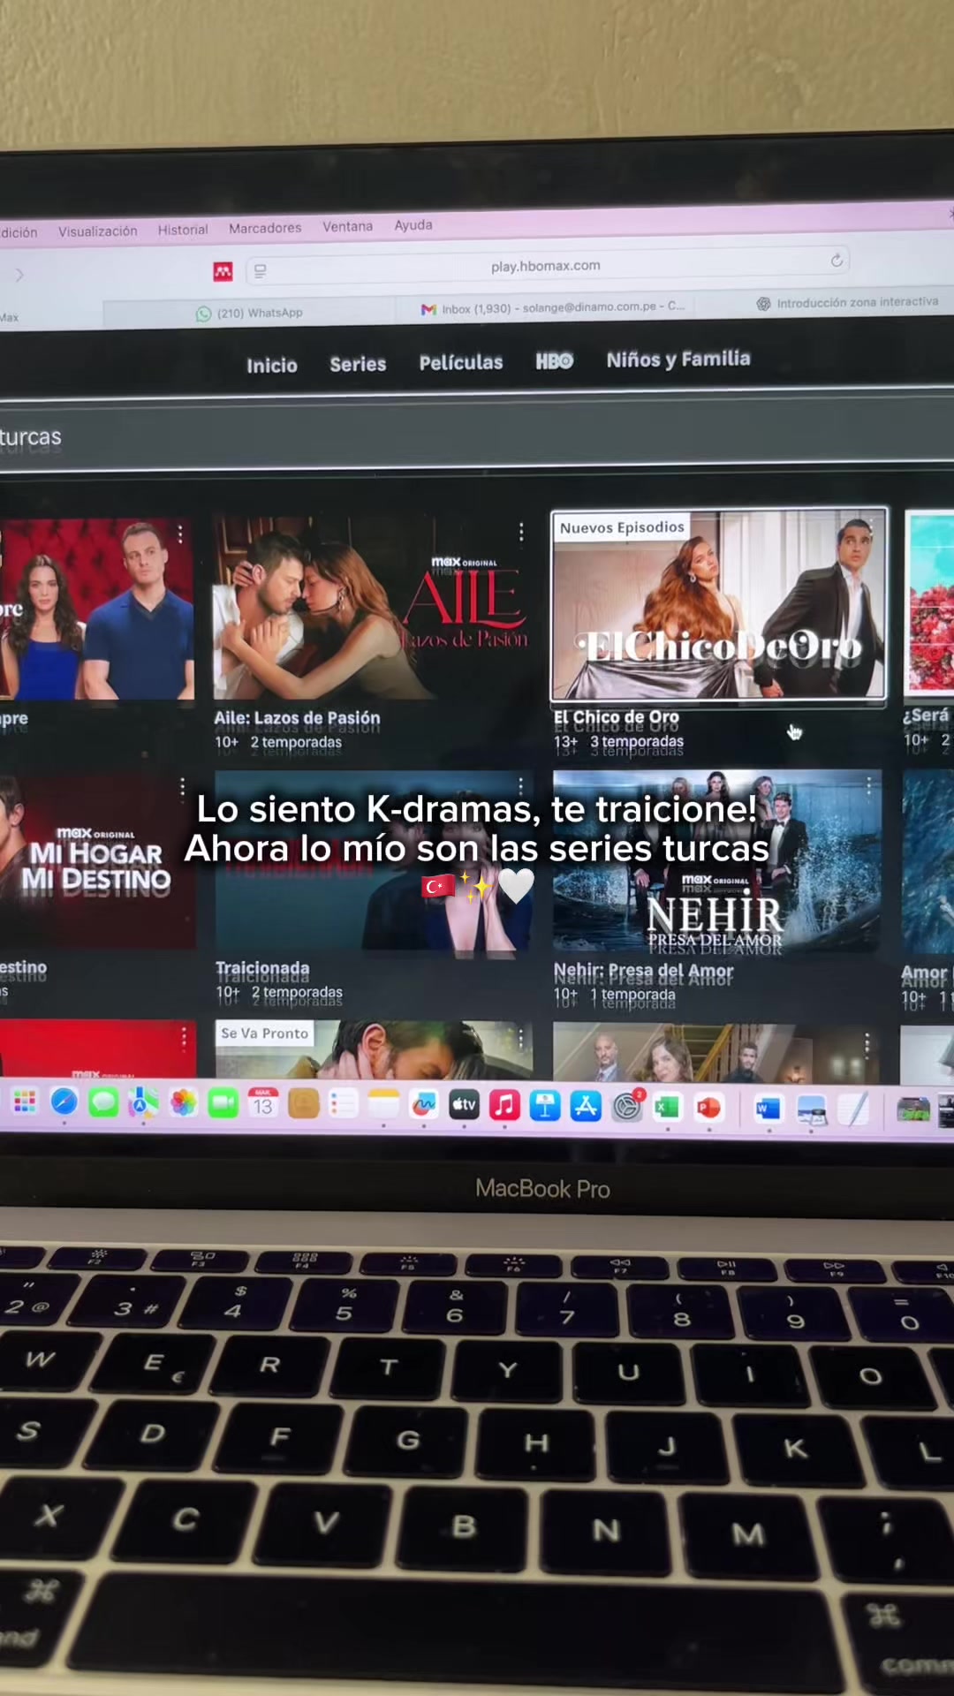954x1696 pixels.
Task: Open Traicionada series title
Action: tap(263, 968)
